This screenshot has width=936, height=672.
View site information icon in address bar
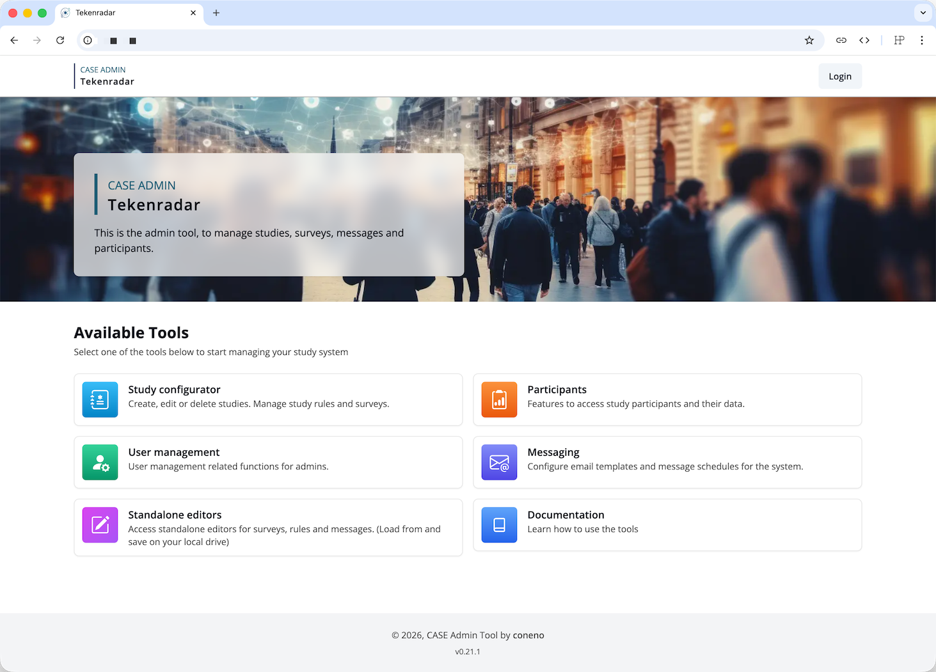point(88,40)
